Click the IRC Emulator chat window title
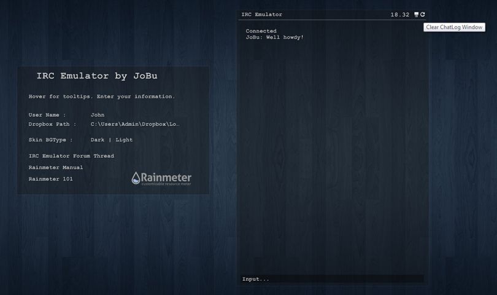497x295 pixels. 262,15
